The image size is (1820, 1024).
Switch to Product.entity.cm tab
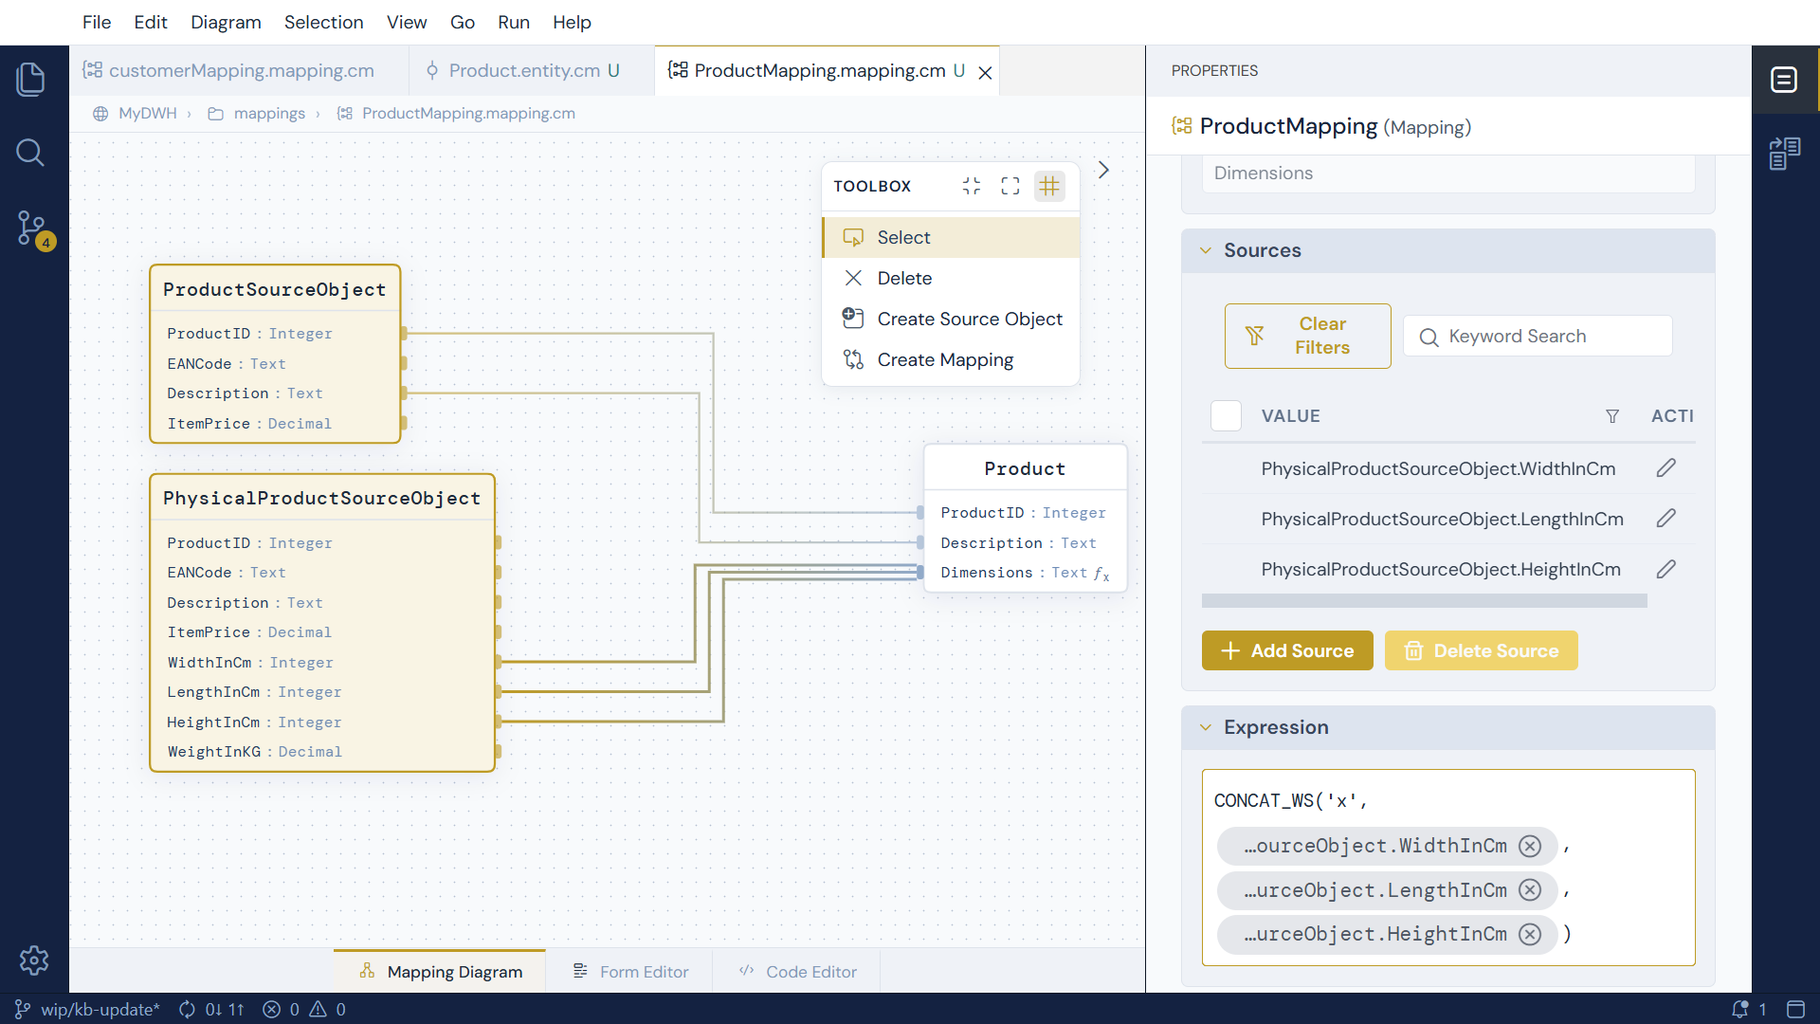[x=532, y=71]
